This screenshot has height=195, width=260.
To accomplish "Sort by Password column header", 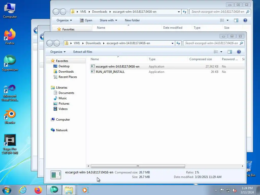I will click(x=230, y=59).
